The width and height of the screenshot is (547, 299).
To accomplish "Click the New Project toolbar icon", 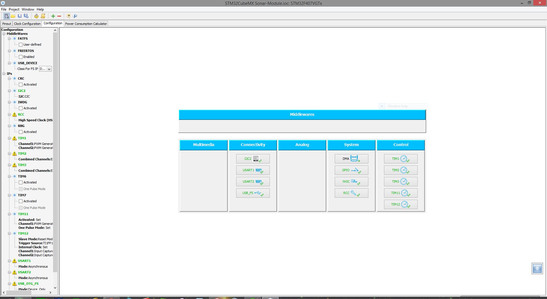I will point(7,16).
